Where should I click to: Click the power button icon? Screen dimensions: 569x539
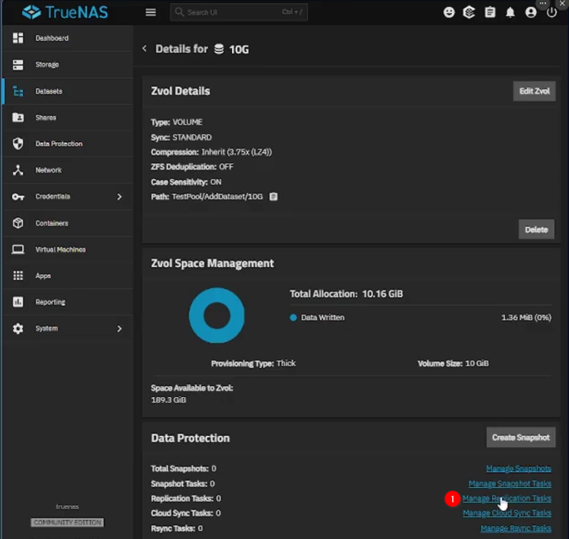pyautogui.click(x=551, y=12)
